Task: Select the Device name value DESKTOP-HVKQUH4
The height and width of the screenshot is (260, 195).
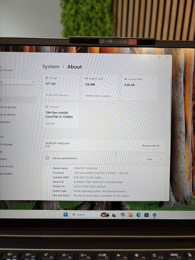Action: click(x=86, y=168)
